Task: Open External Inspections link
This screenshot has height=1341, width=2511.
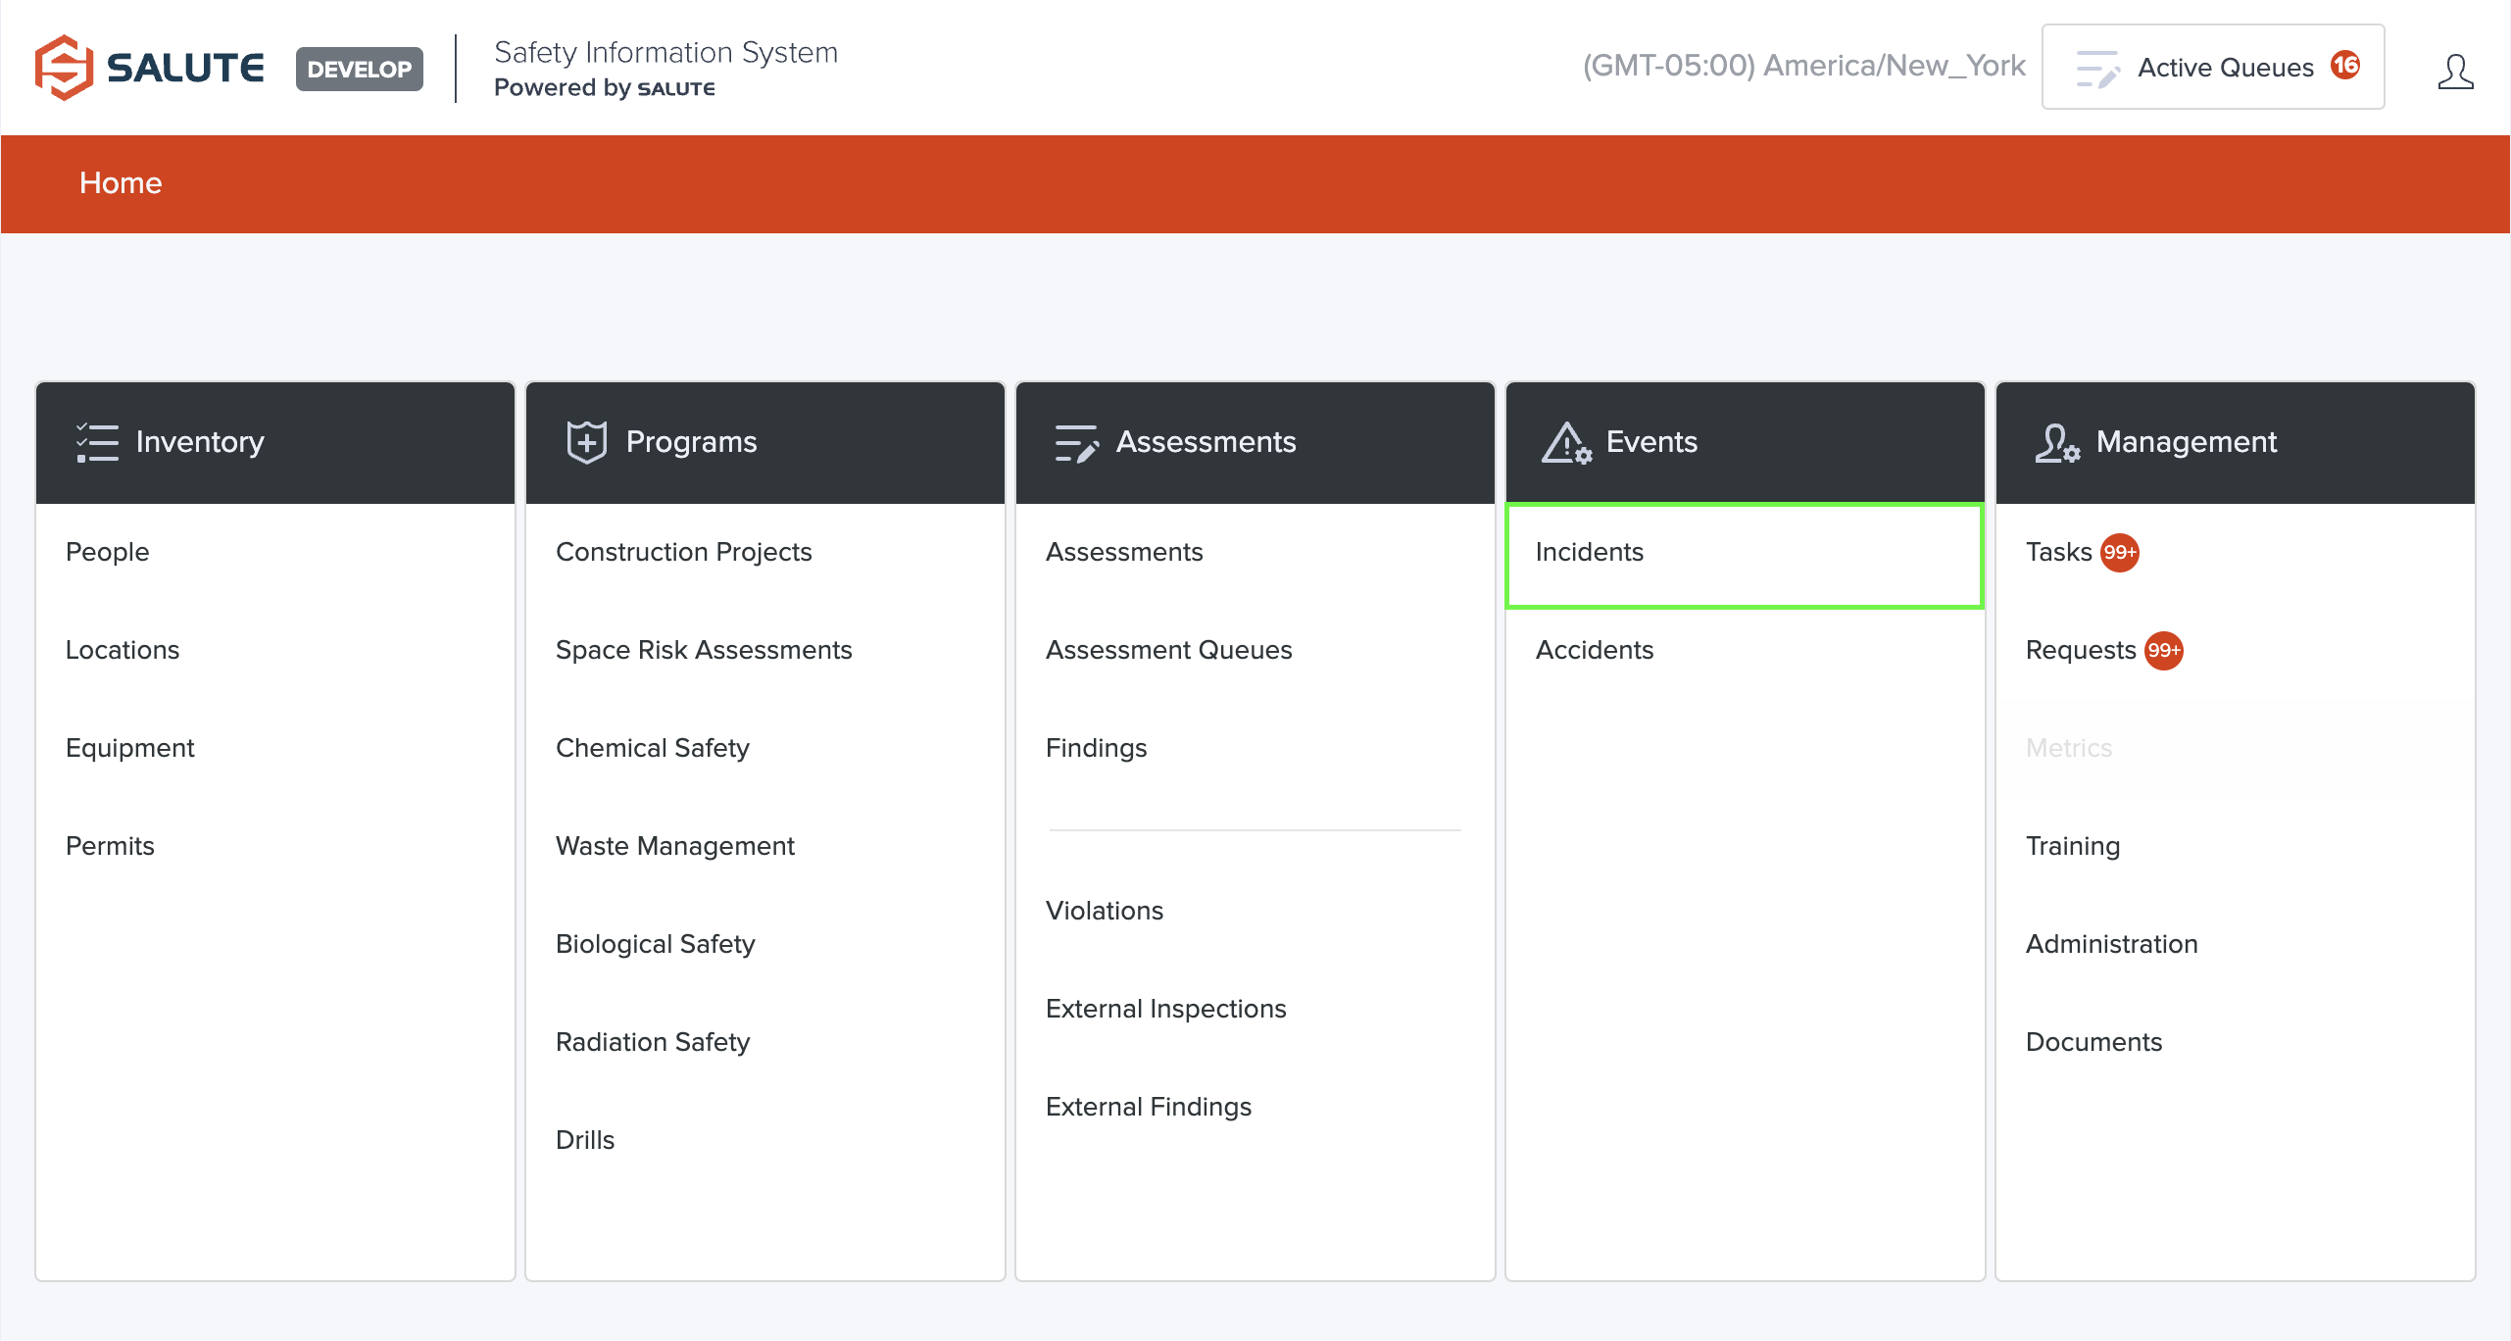Action: pos(1165,1009)
